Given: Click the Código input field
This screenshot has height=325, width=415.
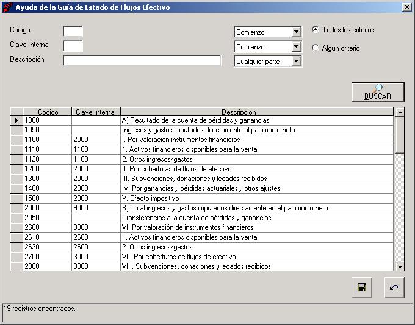Looking at the screenshot, I should 73,32.
